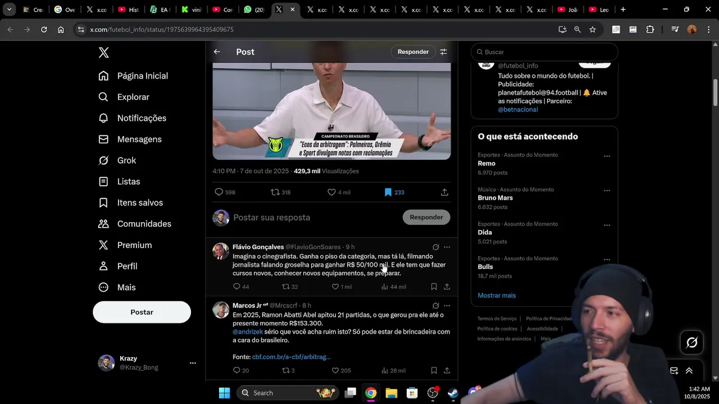Reply to Marcos Jr comment with 20 replies
The image size is (719, 404).
click(x=236, y=370)
